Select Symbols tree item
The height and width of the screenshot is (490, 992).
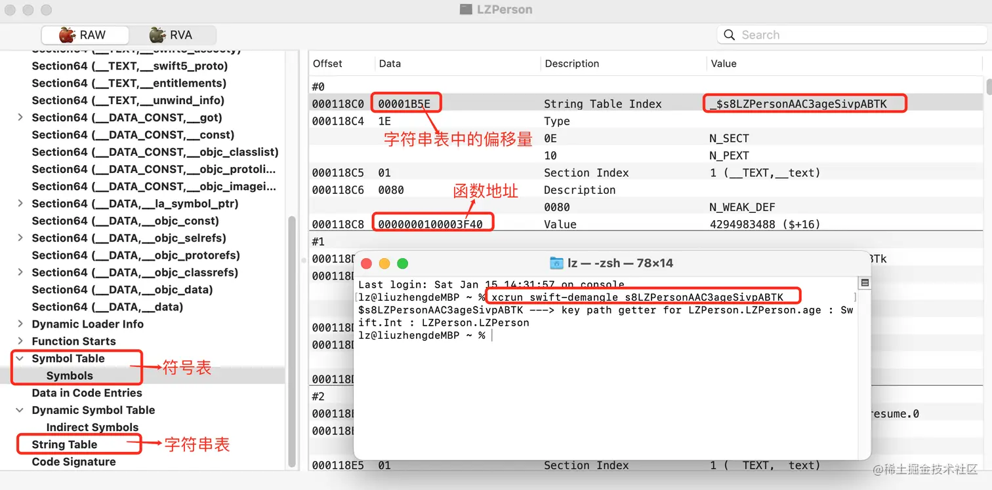point(70,375)
